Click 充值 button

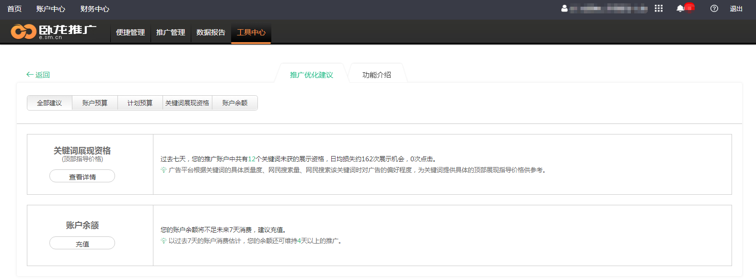pos(82,243)
